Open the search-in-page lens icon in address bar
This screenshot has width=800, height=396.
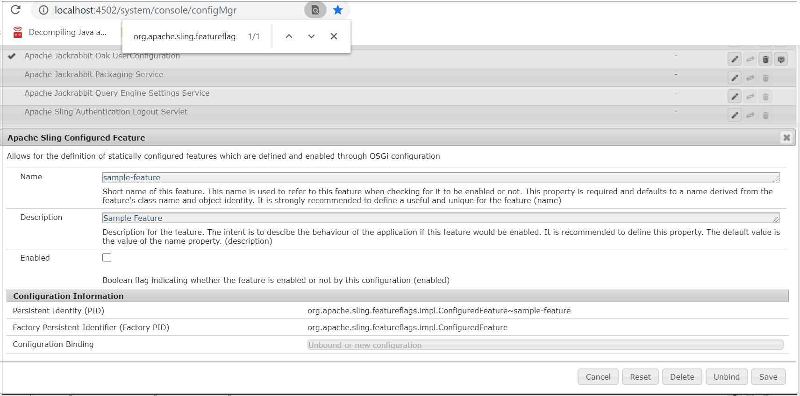coord(315,10)
